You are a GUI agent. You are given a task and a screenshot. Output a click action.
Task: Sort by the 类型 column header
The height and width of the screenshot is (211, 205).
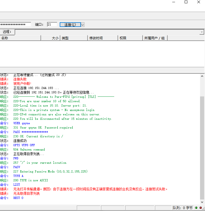tap(74, 38)
